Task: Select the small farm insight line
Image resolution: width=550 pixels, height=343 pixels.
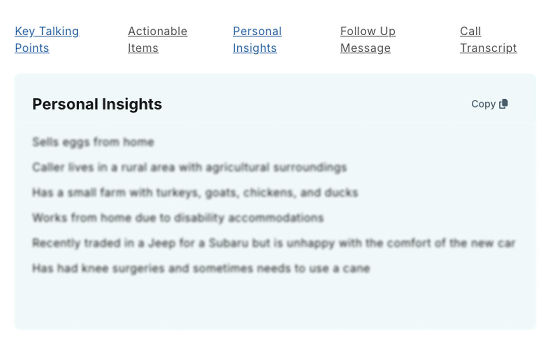Action: 195,193
